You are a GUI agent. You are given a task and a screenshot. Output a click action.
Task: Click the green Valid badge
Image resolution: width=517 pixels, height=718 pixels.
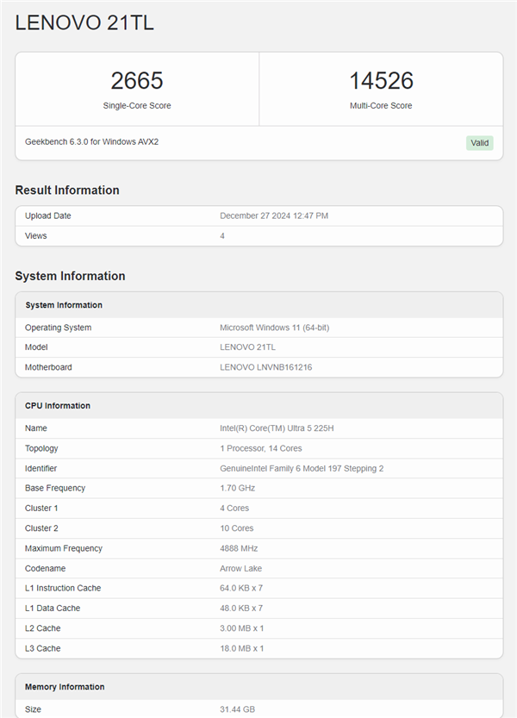pos(480,143)
